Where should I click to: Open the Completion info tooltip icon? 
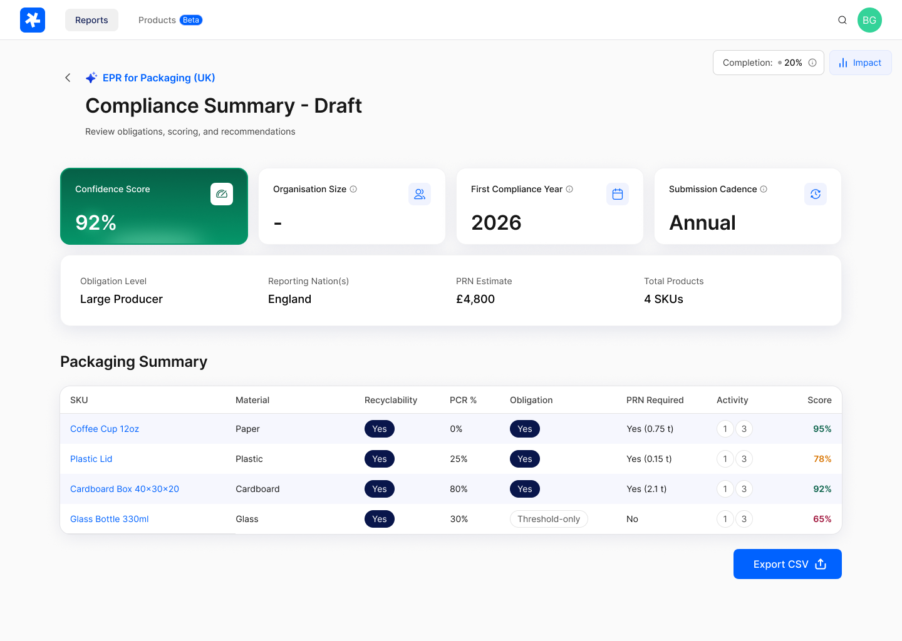coord(811,63)
